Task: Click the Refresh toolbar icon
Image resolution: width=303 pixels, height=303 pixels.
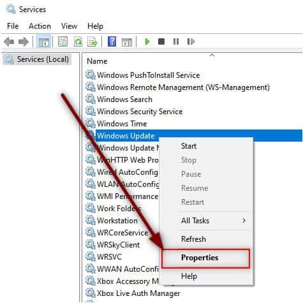Action: coord(78,41)
